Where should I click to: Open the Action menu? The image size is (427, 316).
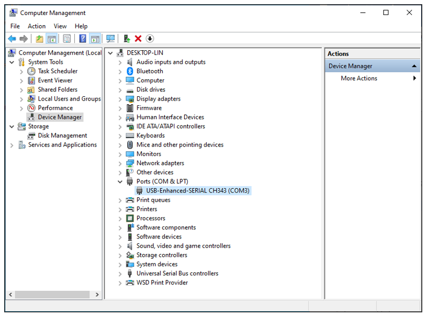coord(36,26)
